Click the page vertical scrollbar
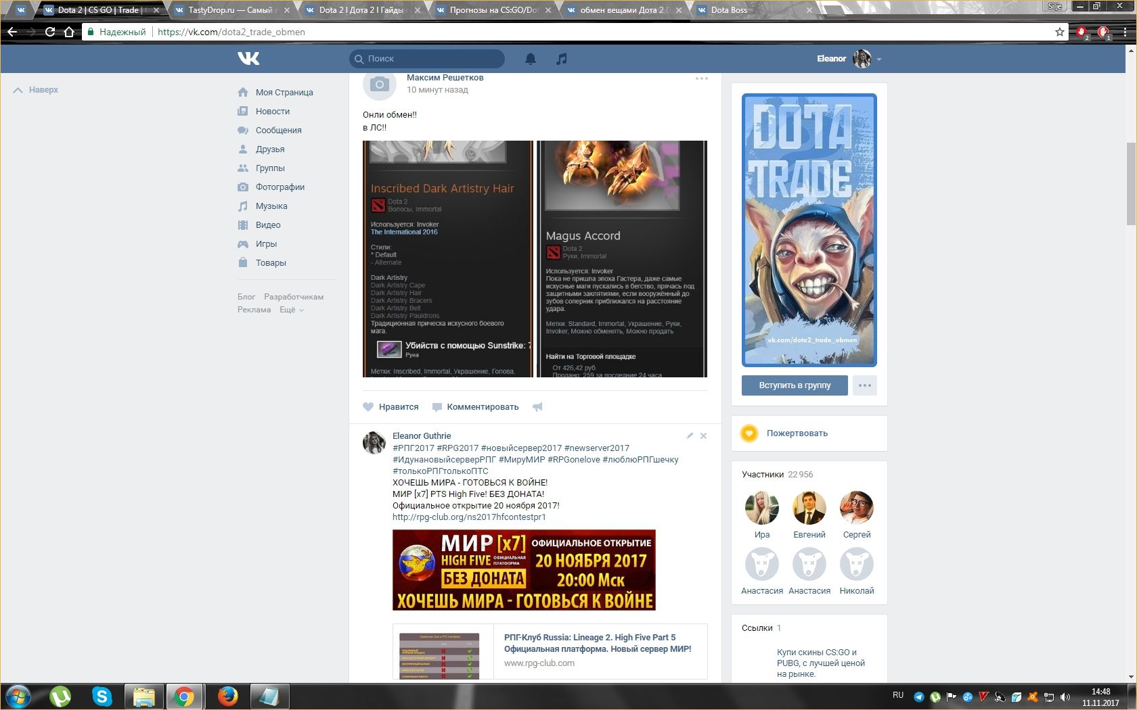 [1131, 184]
